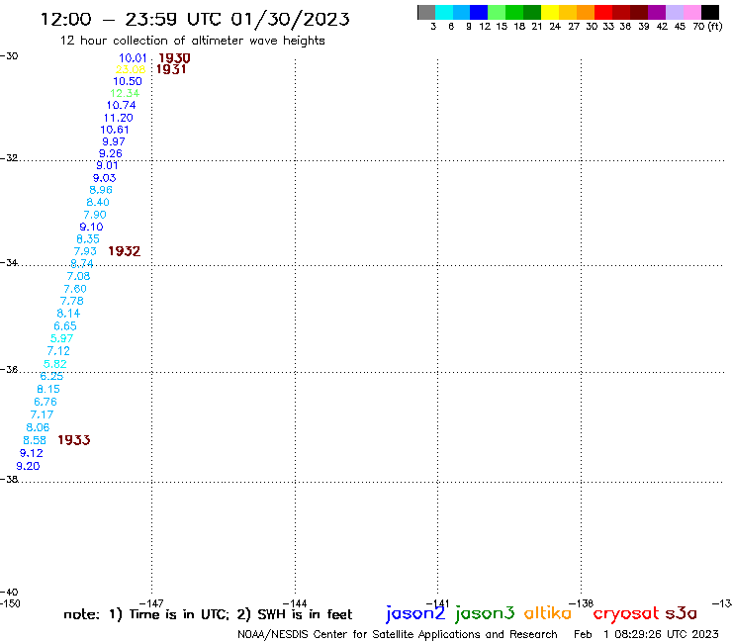Click the yellow wave height value 23.08
Screen dimensions: 732x643
click(x=131, y=69)
